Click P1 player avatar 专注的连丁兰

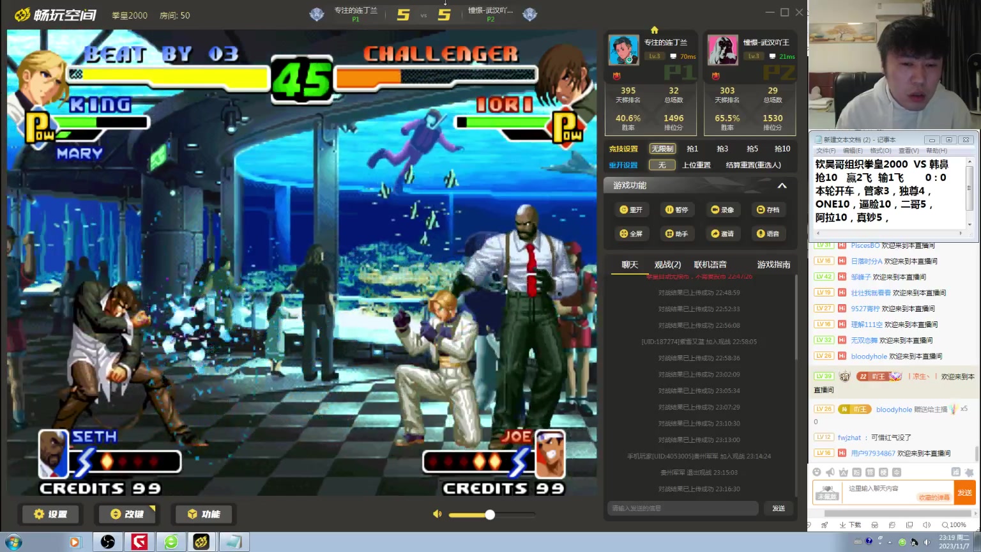tap(623, 50)
